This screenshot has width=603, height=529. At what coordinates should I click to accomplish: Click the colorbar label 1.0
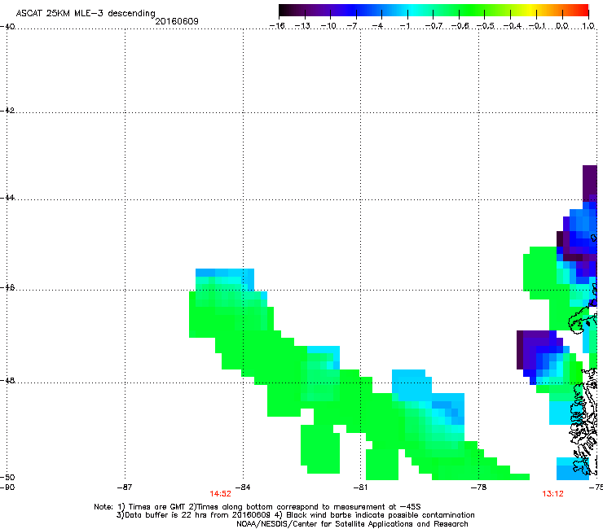pos(588,26)
